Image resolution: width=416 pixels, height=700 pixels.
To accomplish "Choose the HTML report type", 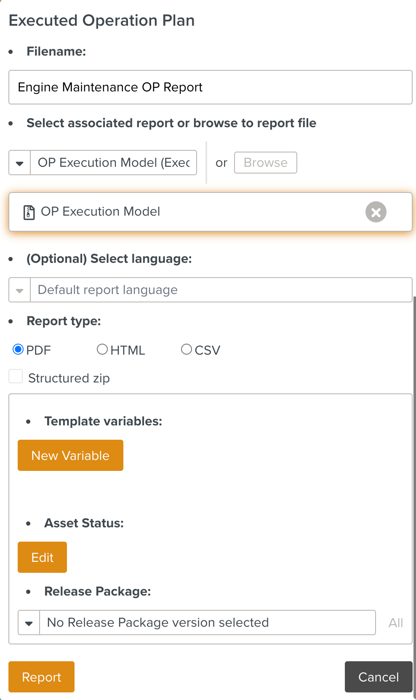I will (x=102, y=350).
